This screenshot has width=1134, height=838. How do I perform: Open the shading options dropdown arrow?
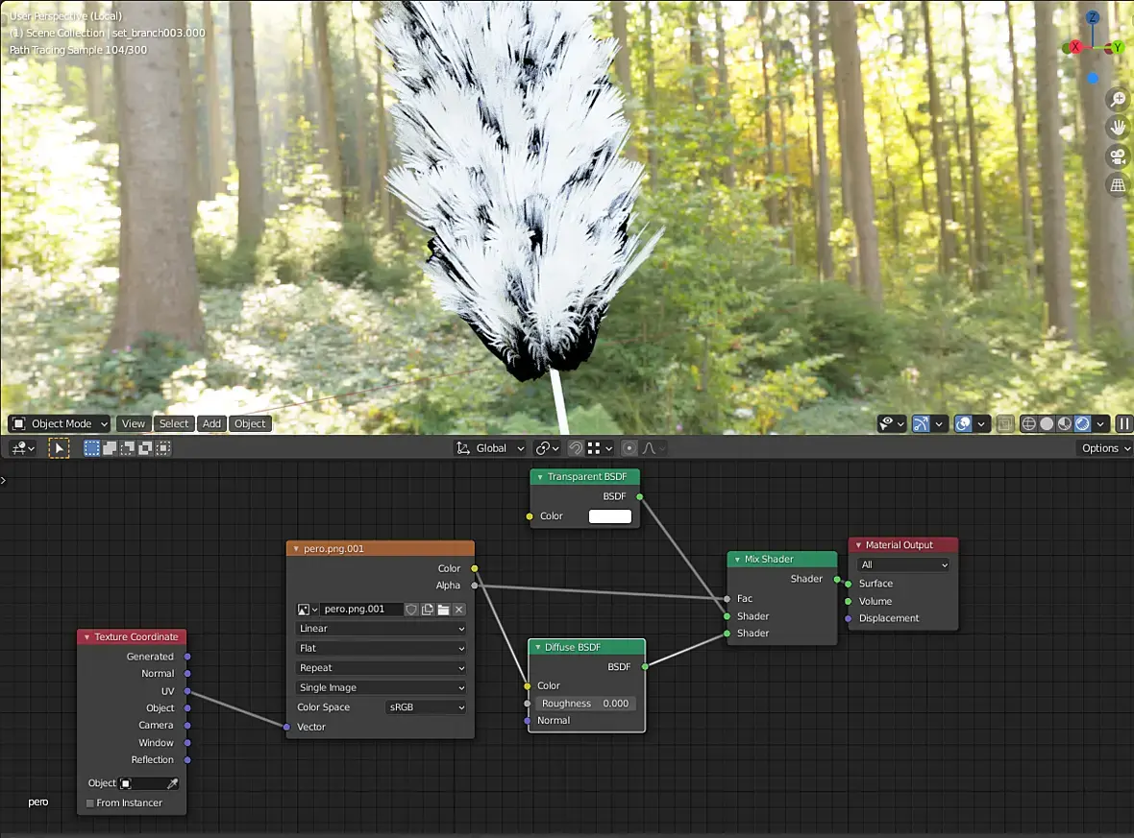pos(1100,424)
